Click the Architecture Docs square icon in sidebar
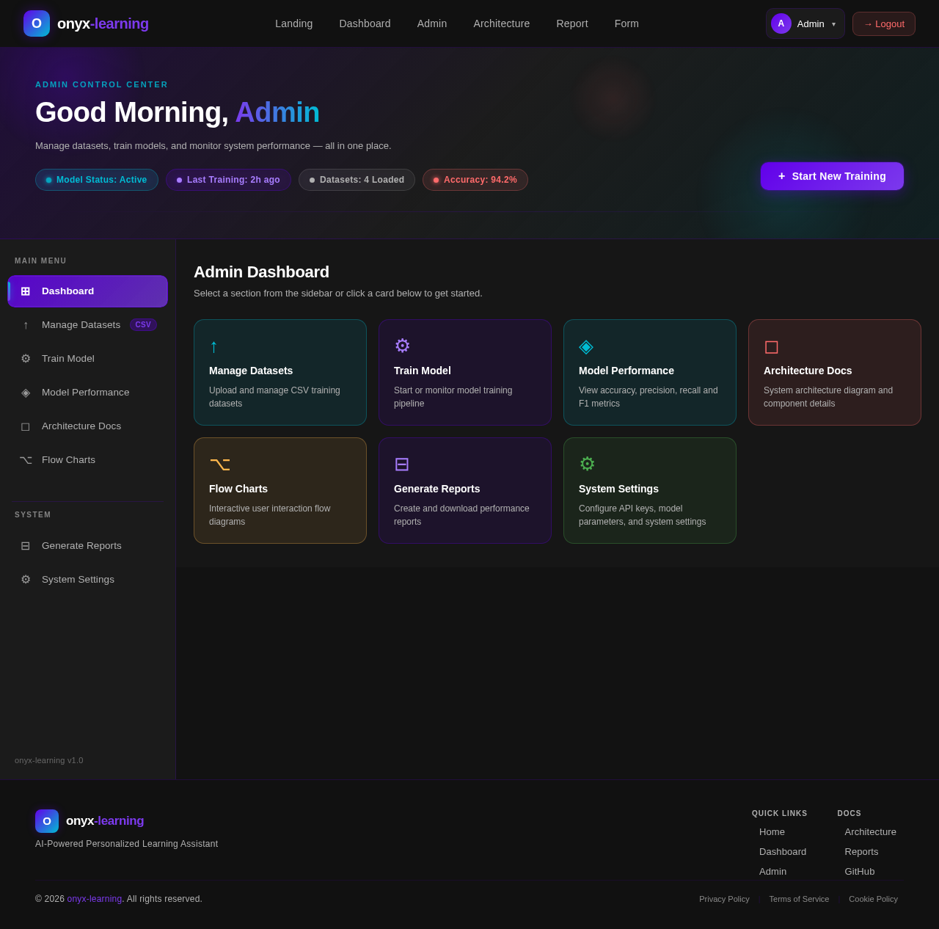The image size is (939, 929). pyautogui.click(x=26, y=426)
